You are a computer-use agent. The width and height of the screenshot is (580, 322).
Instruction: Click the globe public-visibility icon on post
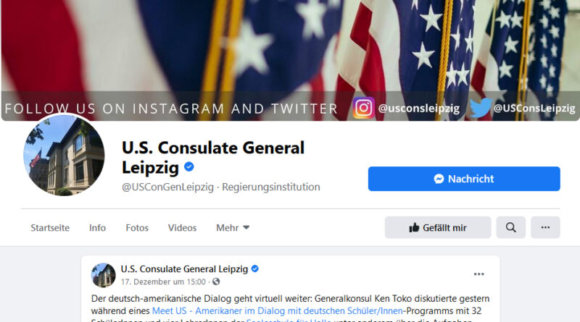pos(216,281)
